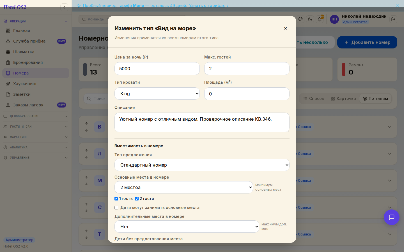404x252 pixels.
Task: Switch to По типам view tab
Action: (375, 99)
